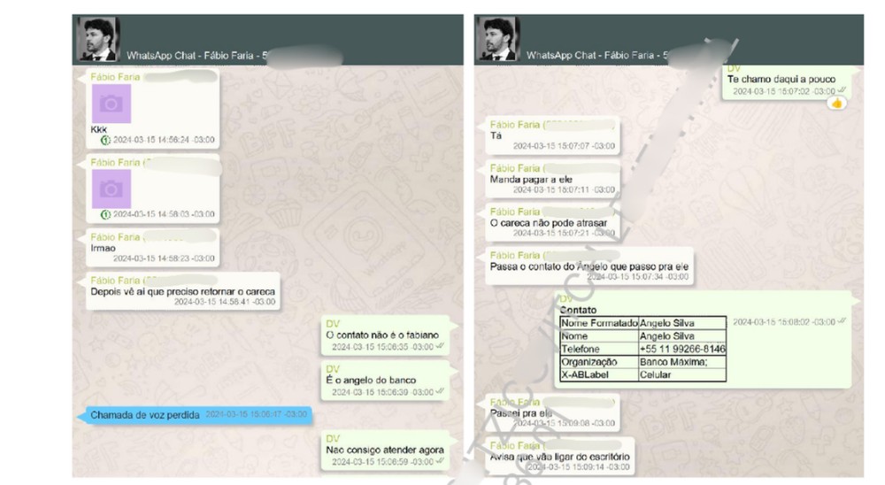885x485 pixels.
Task: Click the read checkmark on 'Te chamo daqui a pouco'
Action: pyautogui.click(x=842, y=90)
